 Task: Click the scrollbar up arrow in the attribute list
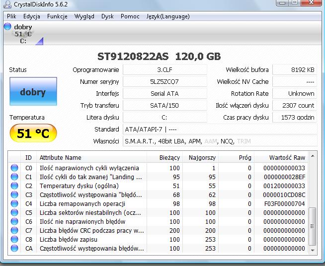pos(313,156)
